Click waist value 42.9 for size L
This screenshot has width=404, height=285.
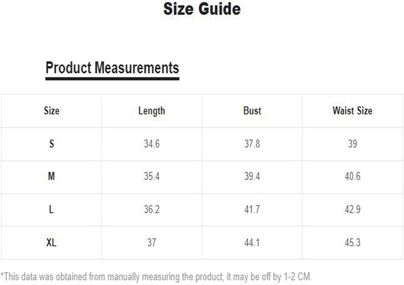[352, 210]
